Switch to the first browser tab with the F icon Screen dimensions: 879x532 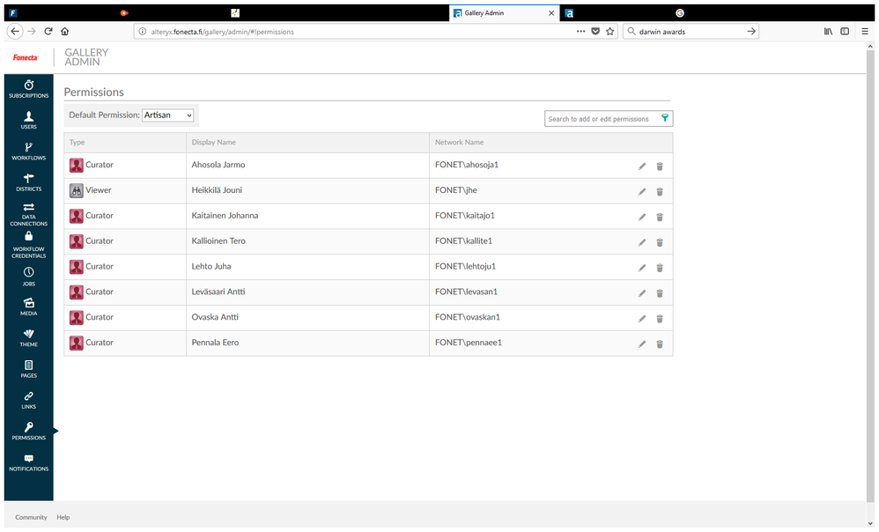[13, 13]
